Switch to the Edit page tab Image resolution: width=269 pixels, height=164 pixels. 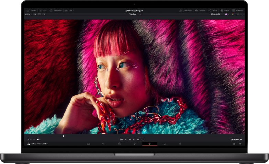[x=119, y=144]
